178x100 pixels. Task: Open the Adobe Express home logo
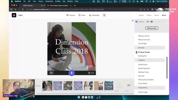[14, 15]
